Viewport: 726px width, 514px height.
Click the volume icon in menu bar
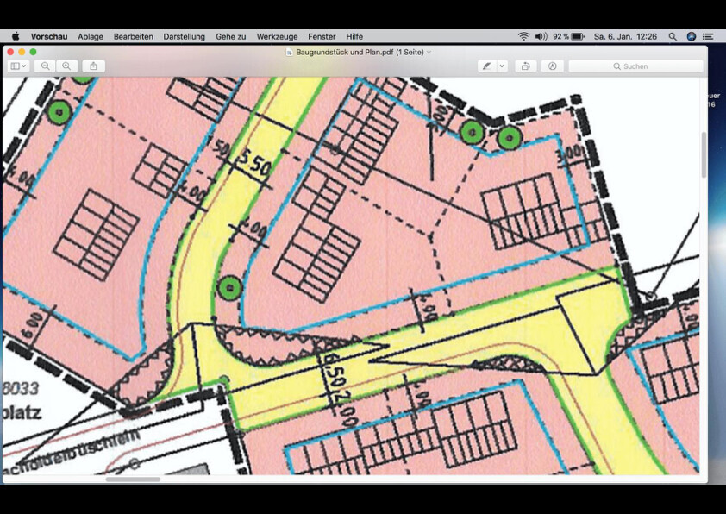[x=541, y=37]
